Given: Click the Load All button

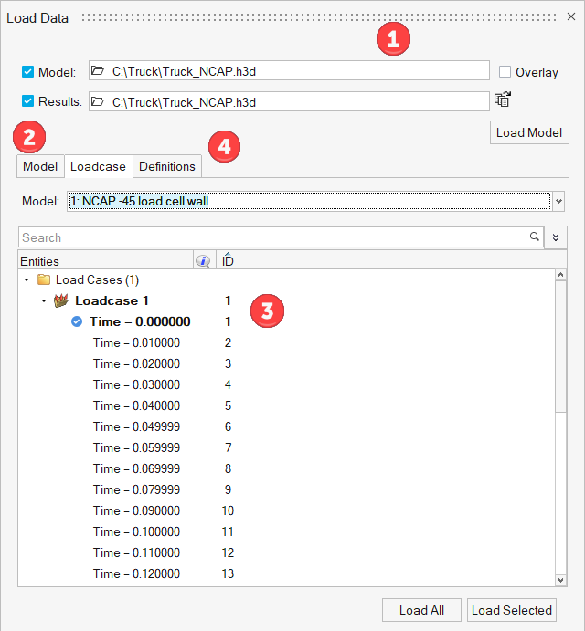Looking at the screenshot, I should 421,610.
